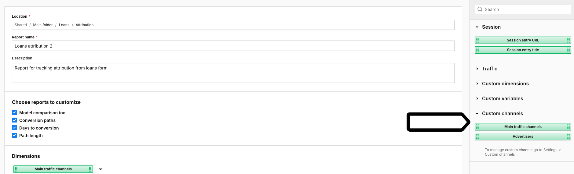Grab left drag handle of Session entry URL
The height and width of the screenshot is (174, 574).
tap(477, 40)
